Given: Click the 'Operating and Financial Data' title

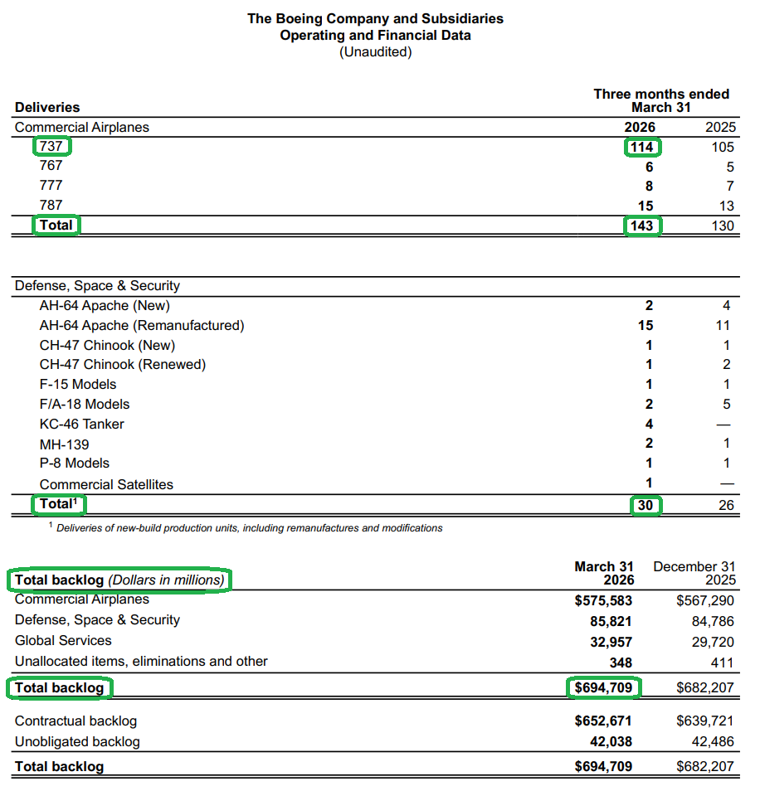Looking at the screenshot, I should point(375,36).
